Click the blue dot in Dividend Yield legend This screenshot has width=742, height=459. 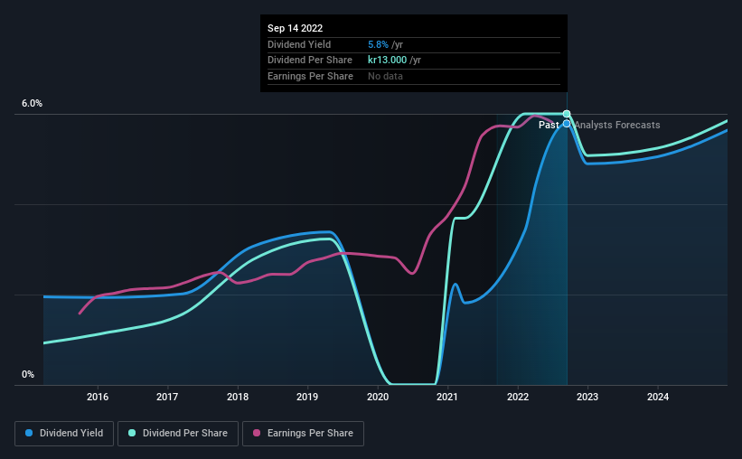click(x=29, y=433)
